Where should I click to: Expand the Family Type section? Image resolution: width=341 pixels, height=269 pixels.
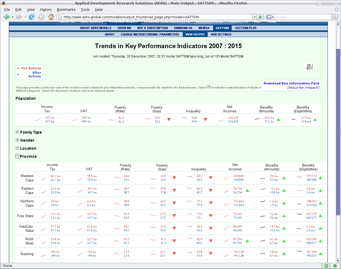click(17, 132)
